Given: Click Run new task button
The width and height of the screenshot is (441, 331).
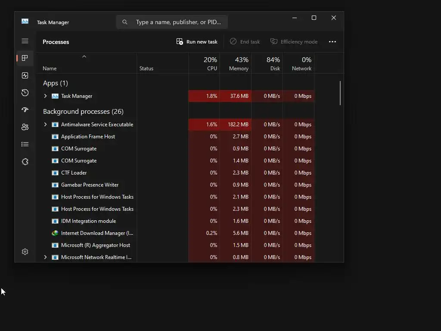Looking at the screenshot, I should tap(197, 42).
